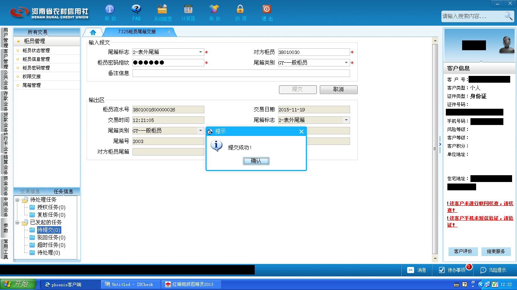Click the 联网核查 warning link
517x290 pixels.
pos(481,207)
